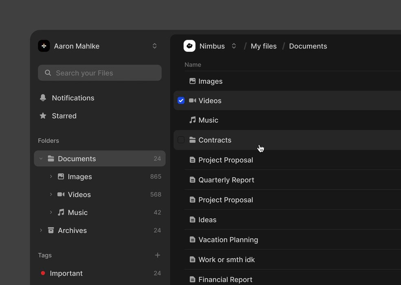
Task: Collapse the Documents folder chevron
Action: tap(41, 159)
